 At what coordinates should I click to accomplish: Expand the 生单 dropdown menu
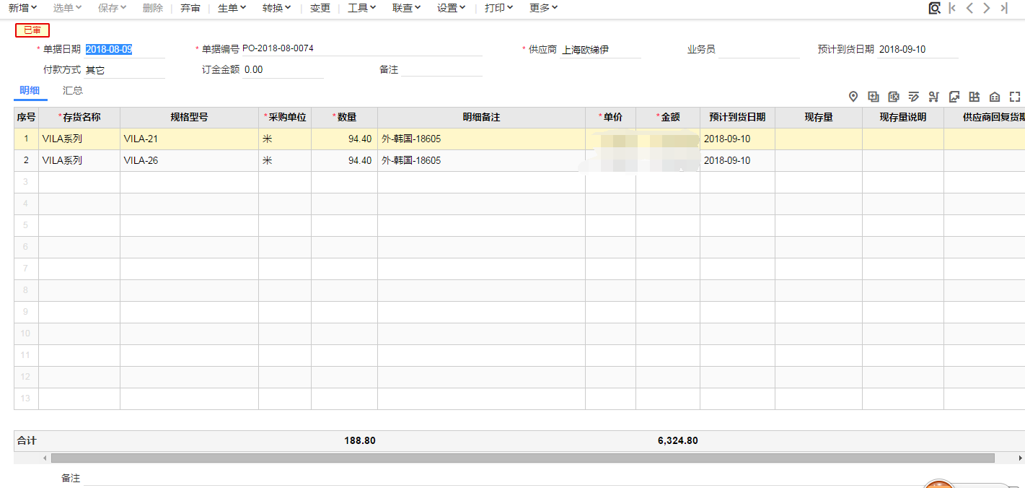(232, 8)
